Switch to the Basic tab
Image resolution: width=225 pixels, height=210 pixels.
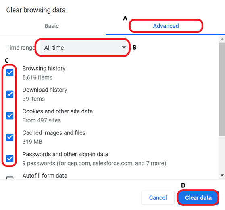pyautogui.click(x=52, y=26)
